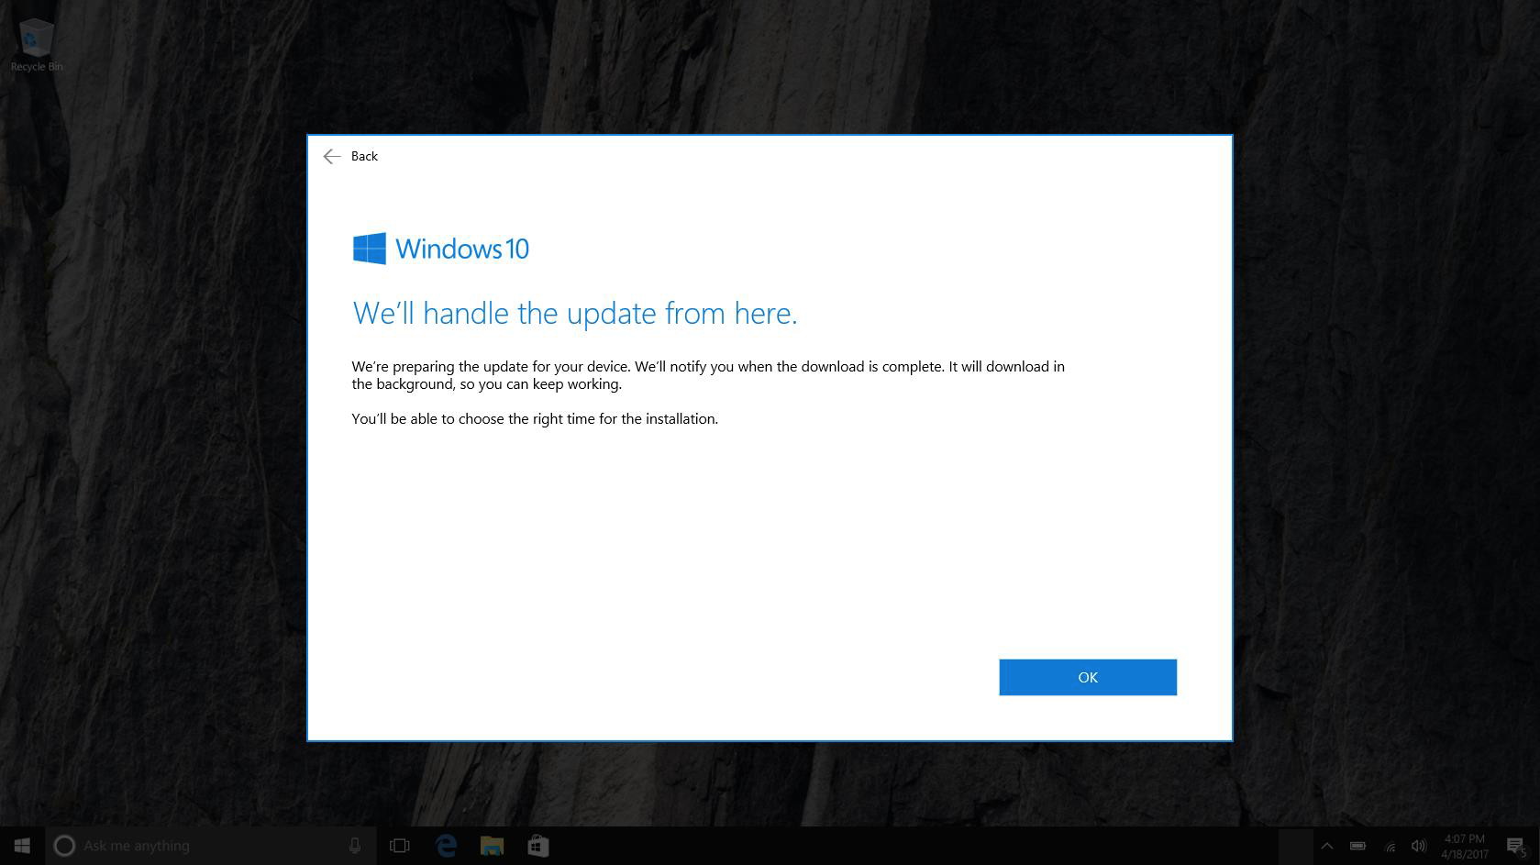Open the Action Center notifications
Image resolution: width=1540 pixels, height=865 pixels.
1516,846
